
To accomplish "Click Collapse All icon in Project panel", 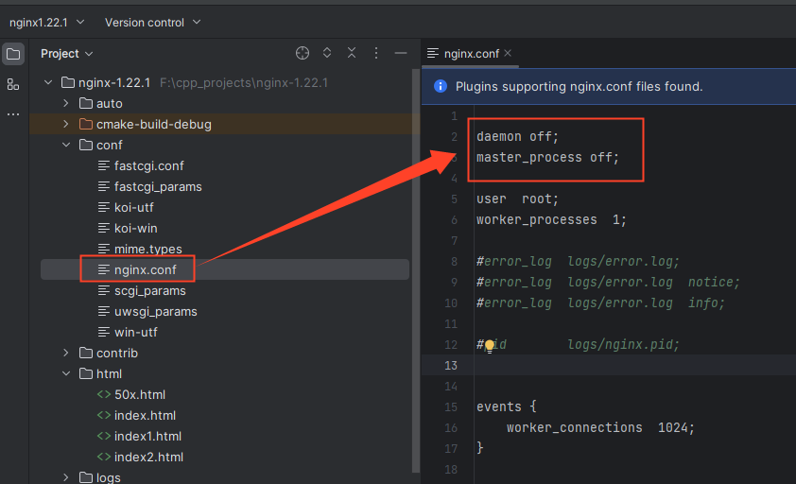I will [x=352, y=53].
